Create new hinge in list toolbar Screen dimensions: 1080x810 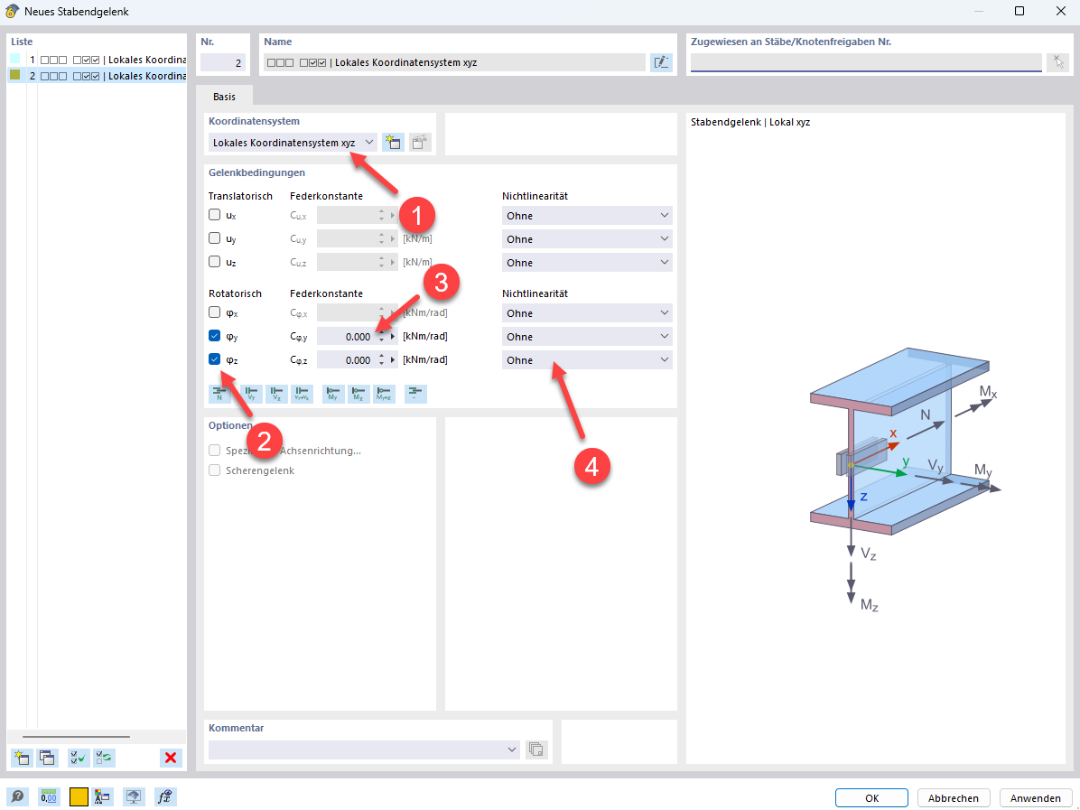click(x=22, y=758)
